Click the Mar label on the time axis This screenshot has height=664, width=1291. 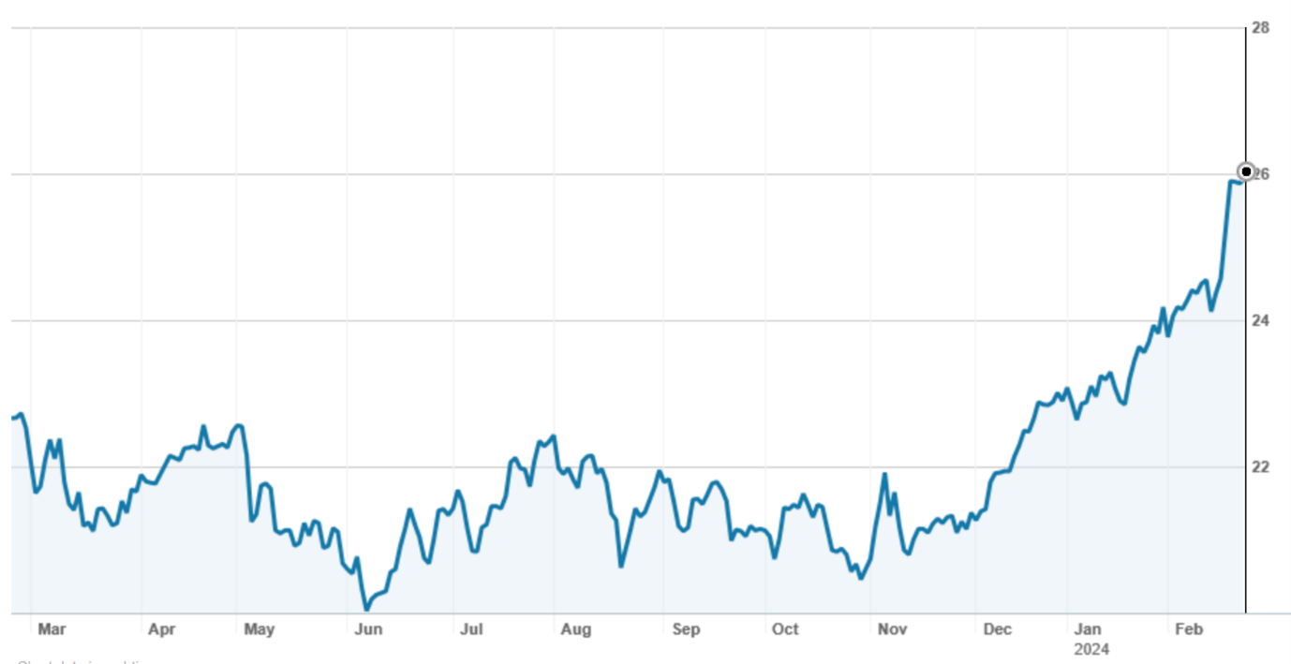tap(52, 629)
